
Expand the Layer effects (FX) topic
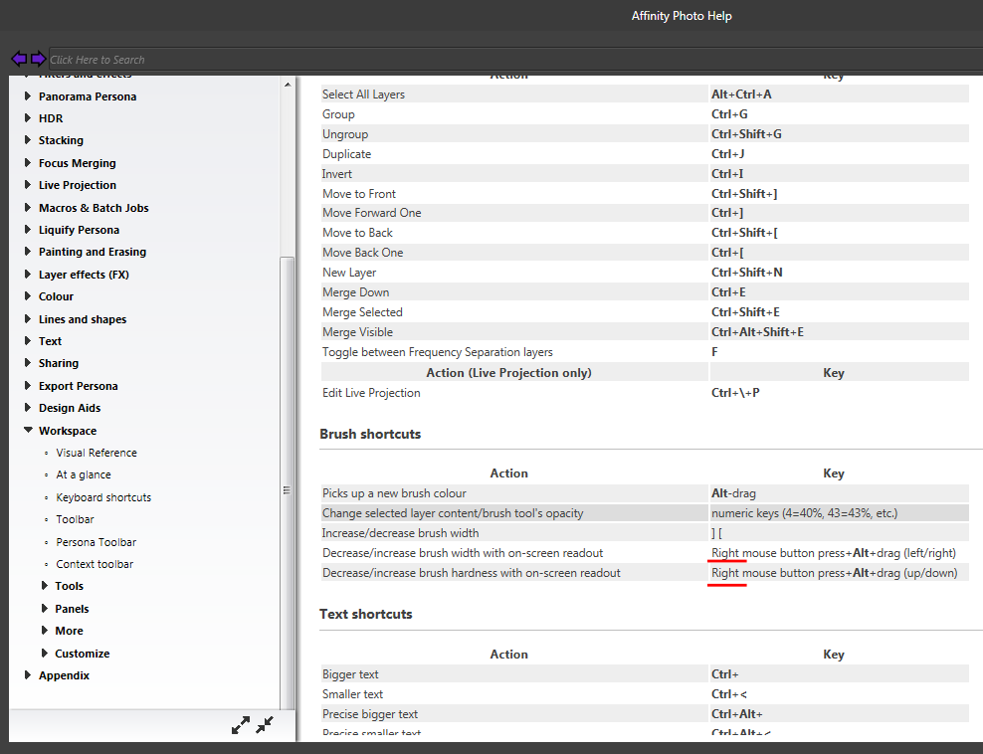28,274
